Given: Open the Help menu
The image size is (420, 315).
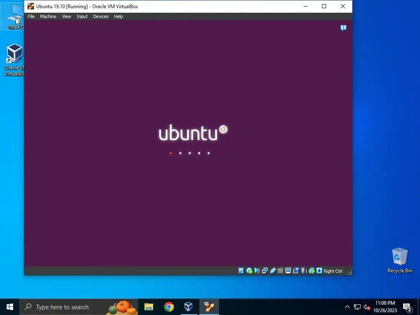Looking at the screenshot, I should point(118,16).
